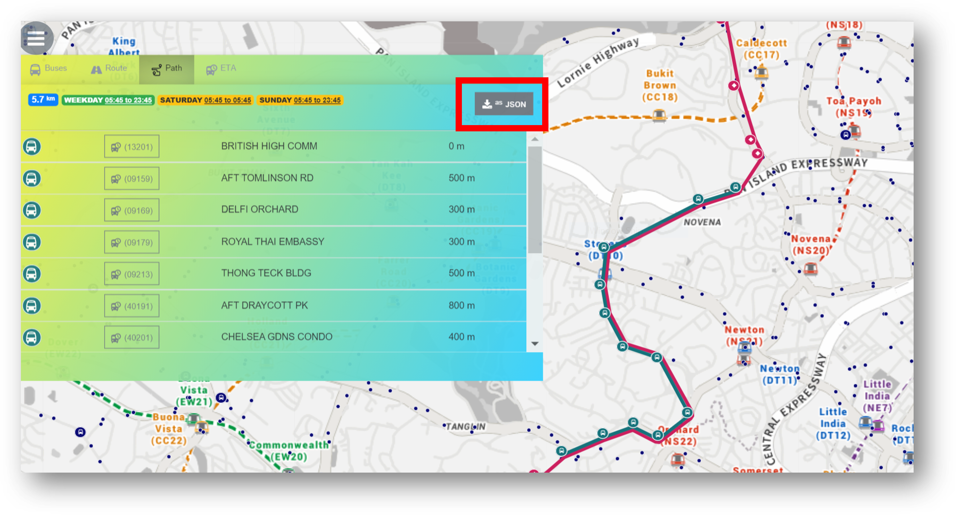Click bus icon beside DELFI ORCHARD row
The image size is (956, 515).
pyautogui.click(x=32, y=210)
